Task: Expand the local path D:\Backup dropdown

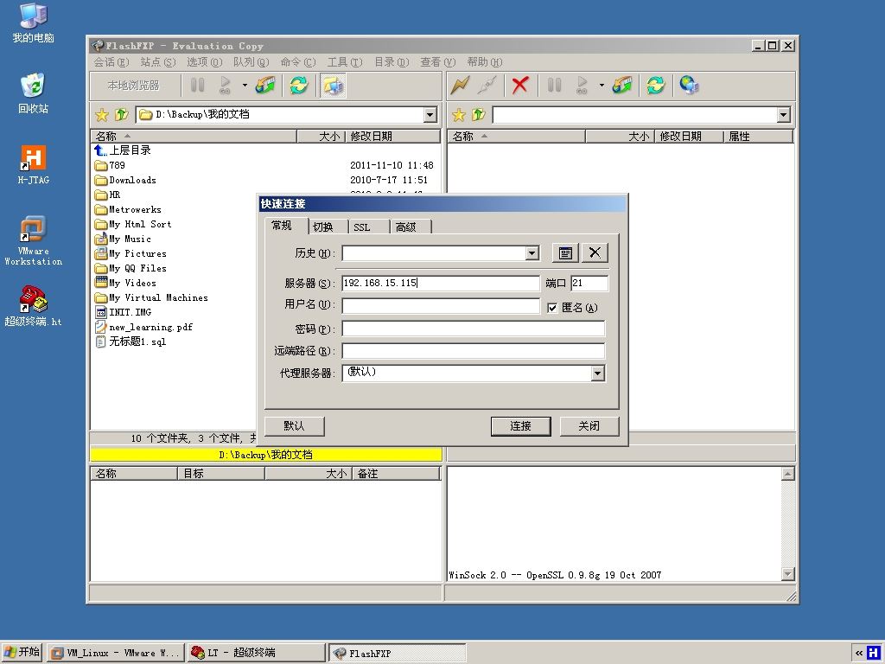Action: (x=430, y=115)
